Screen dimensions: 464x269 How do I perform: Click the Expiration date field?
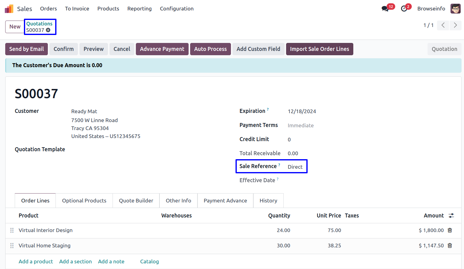coord(302,111)
